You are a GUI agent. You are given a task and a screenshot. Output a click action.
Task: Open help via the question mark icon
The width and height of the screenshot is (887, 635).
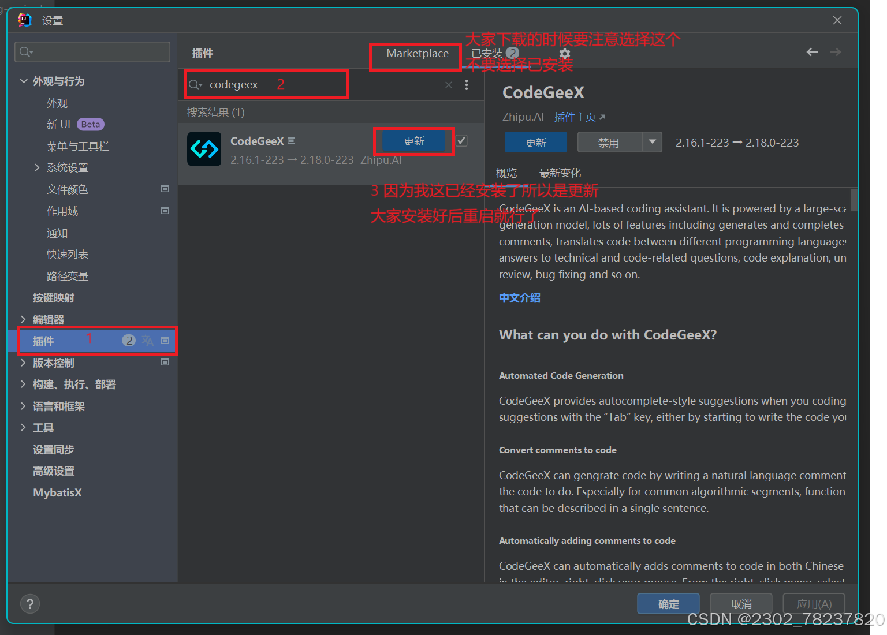pos(30,603)
